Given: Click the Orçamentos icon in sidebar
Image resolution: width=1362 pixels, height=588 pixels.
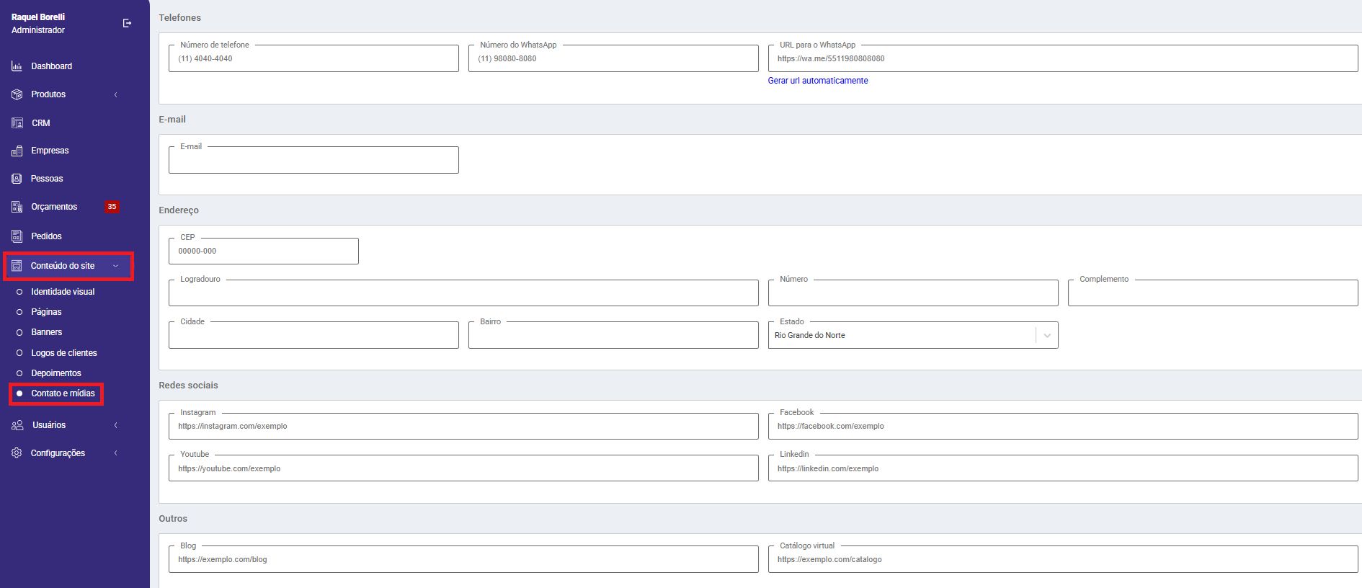Looking at the screenshot, I should coord(17,207).
